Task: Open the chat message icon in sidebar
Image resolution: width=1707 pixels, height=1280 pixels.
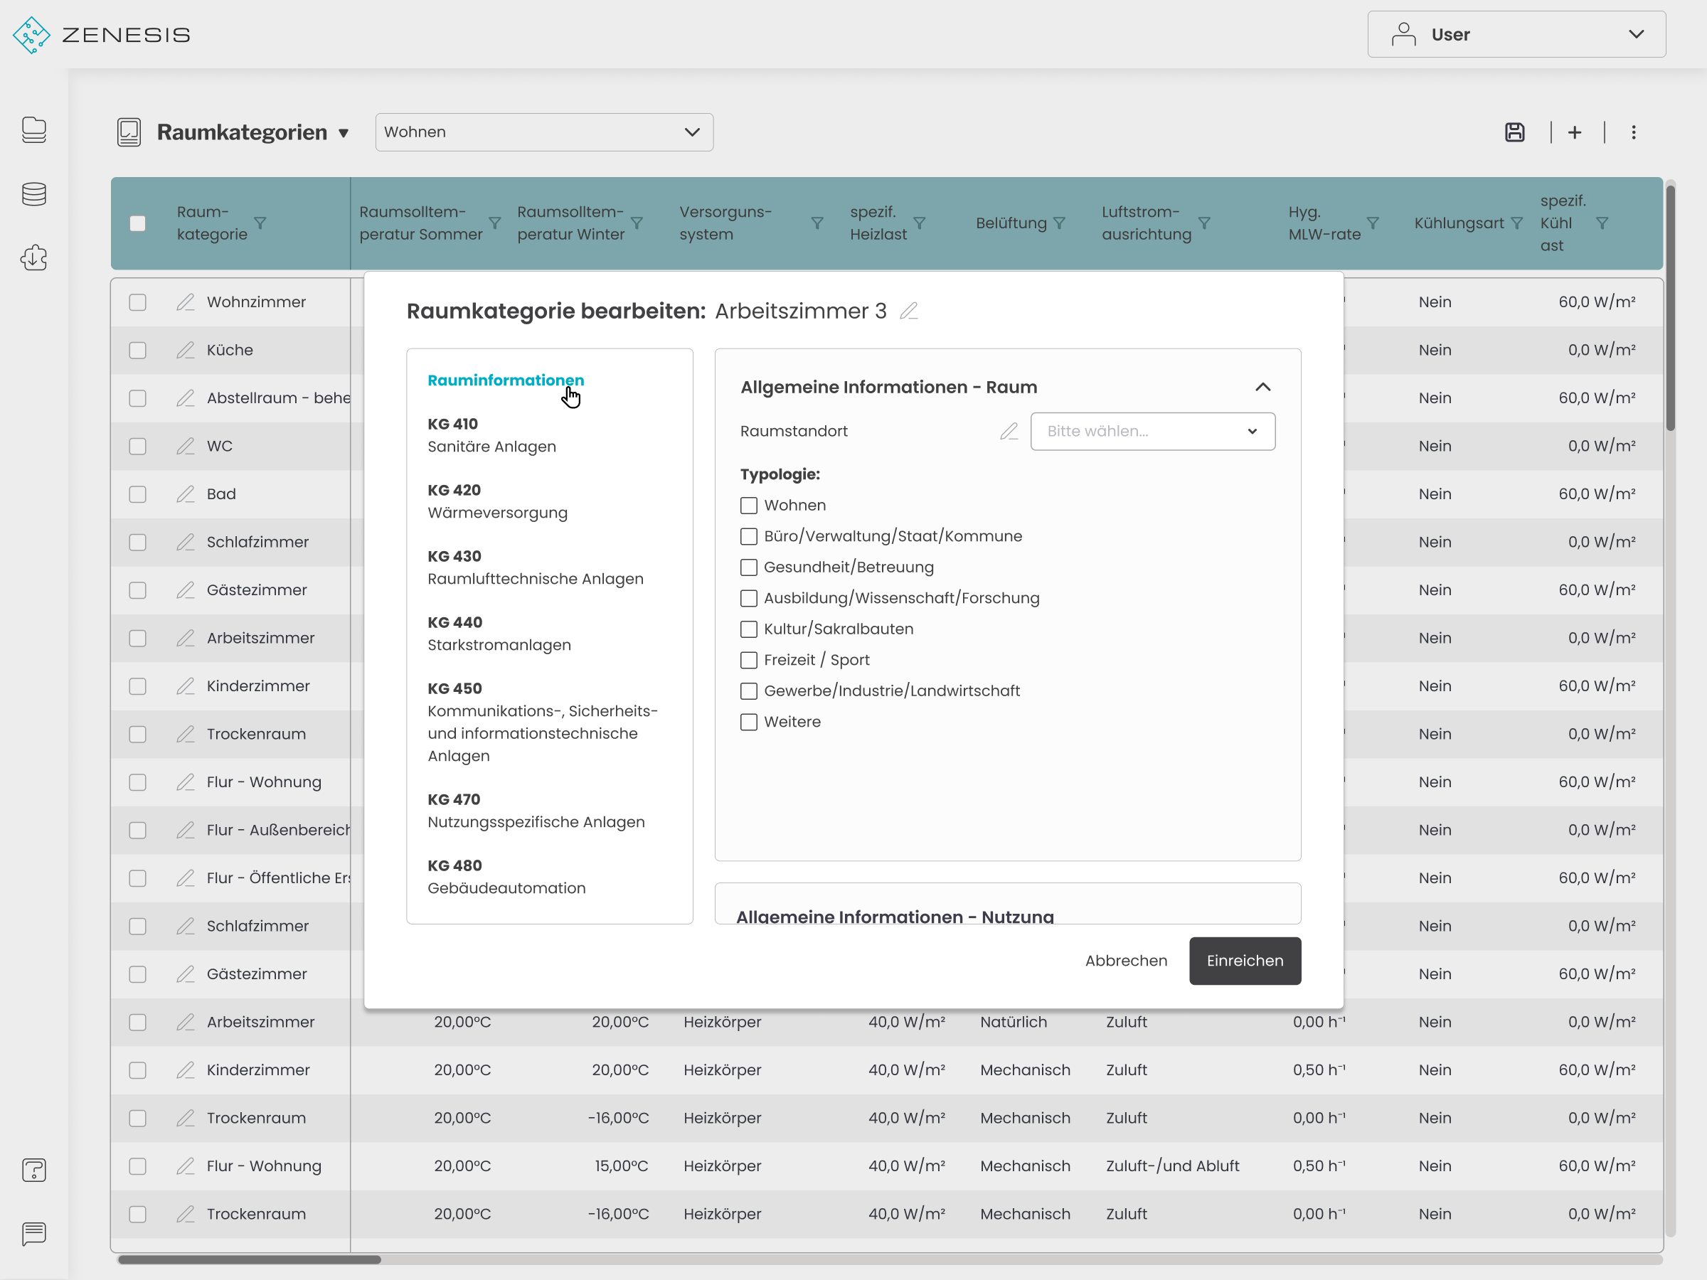Action: coord(34,1234)
